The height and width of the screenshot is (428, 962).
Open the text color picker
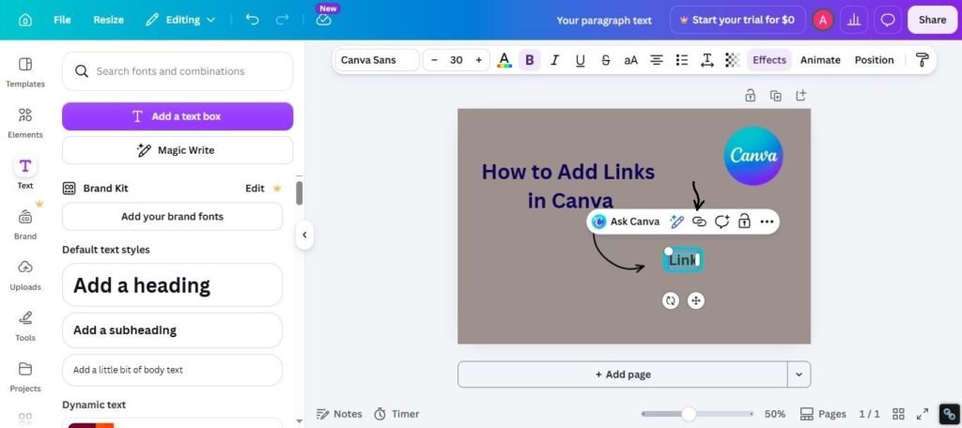click(x=504, y=60)
